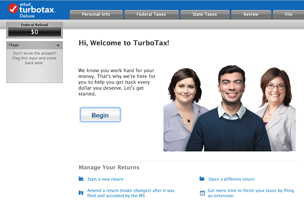Click the amend return folder icon
The width and height of the screenshot is (304, 204).
[81, 193]
